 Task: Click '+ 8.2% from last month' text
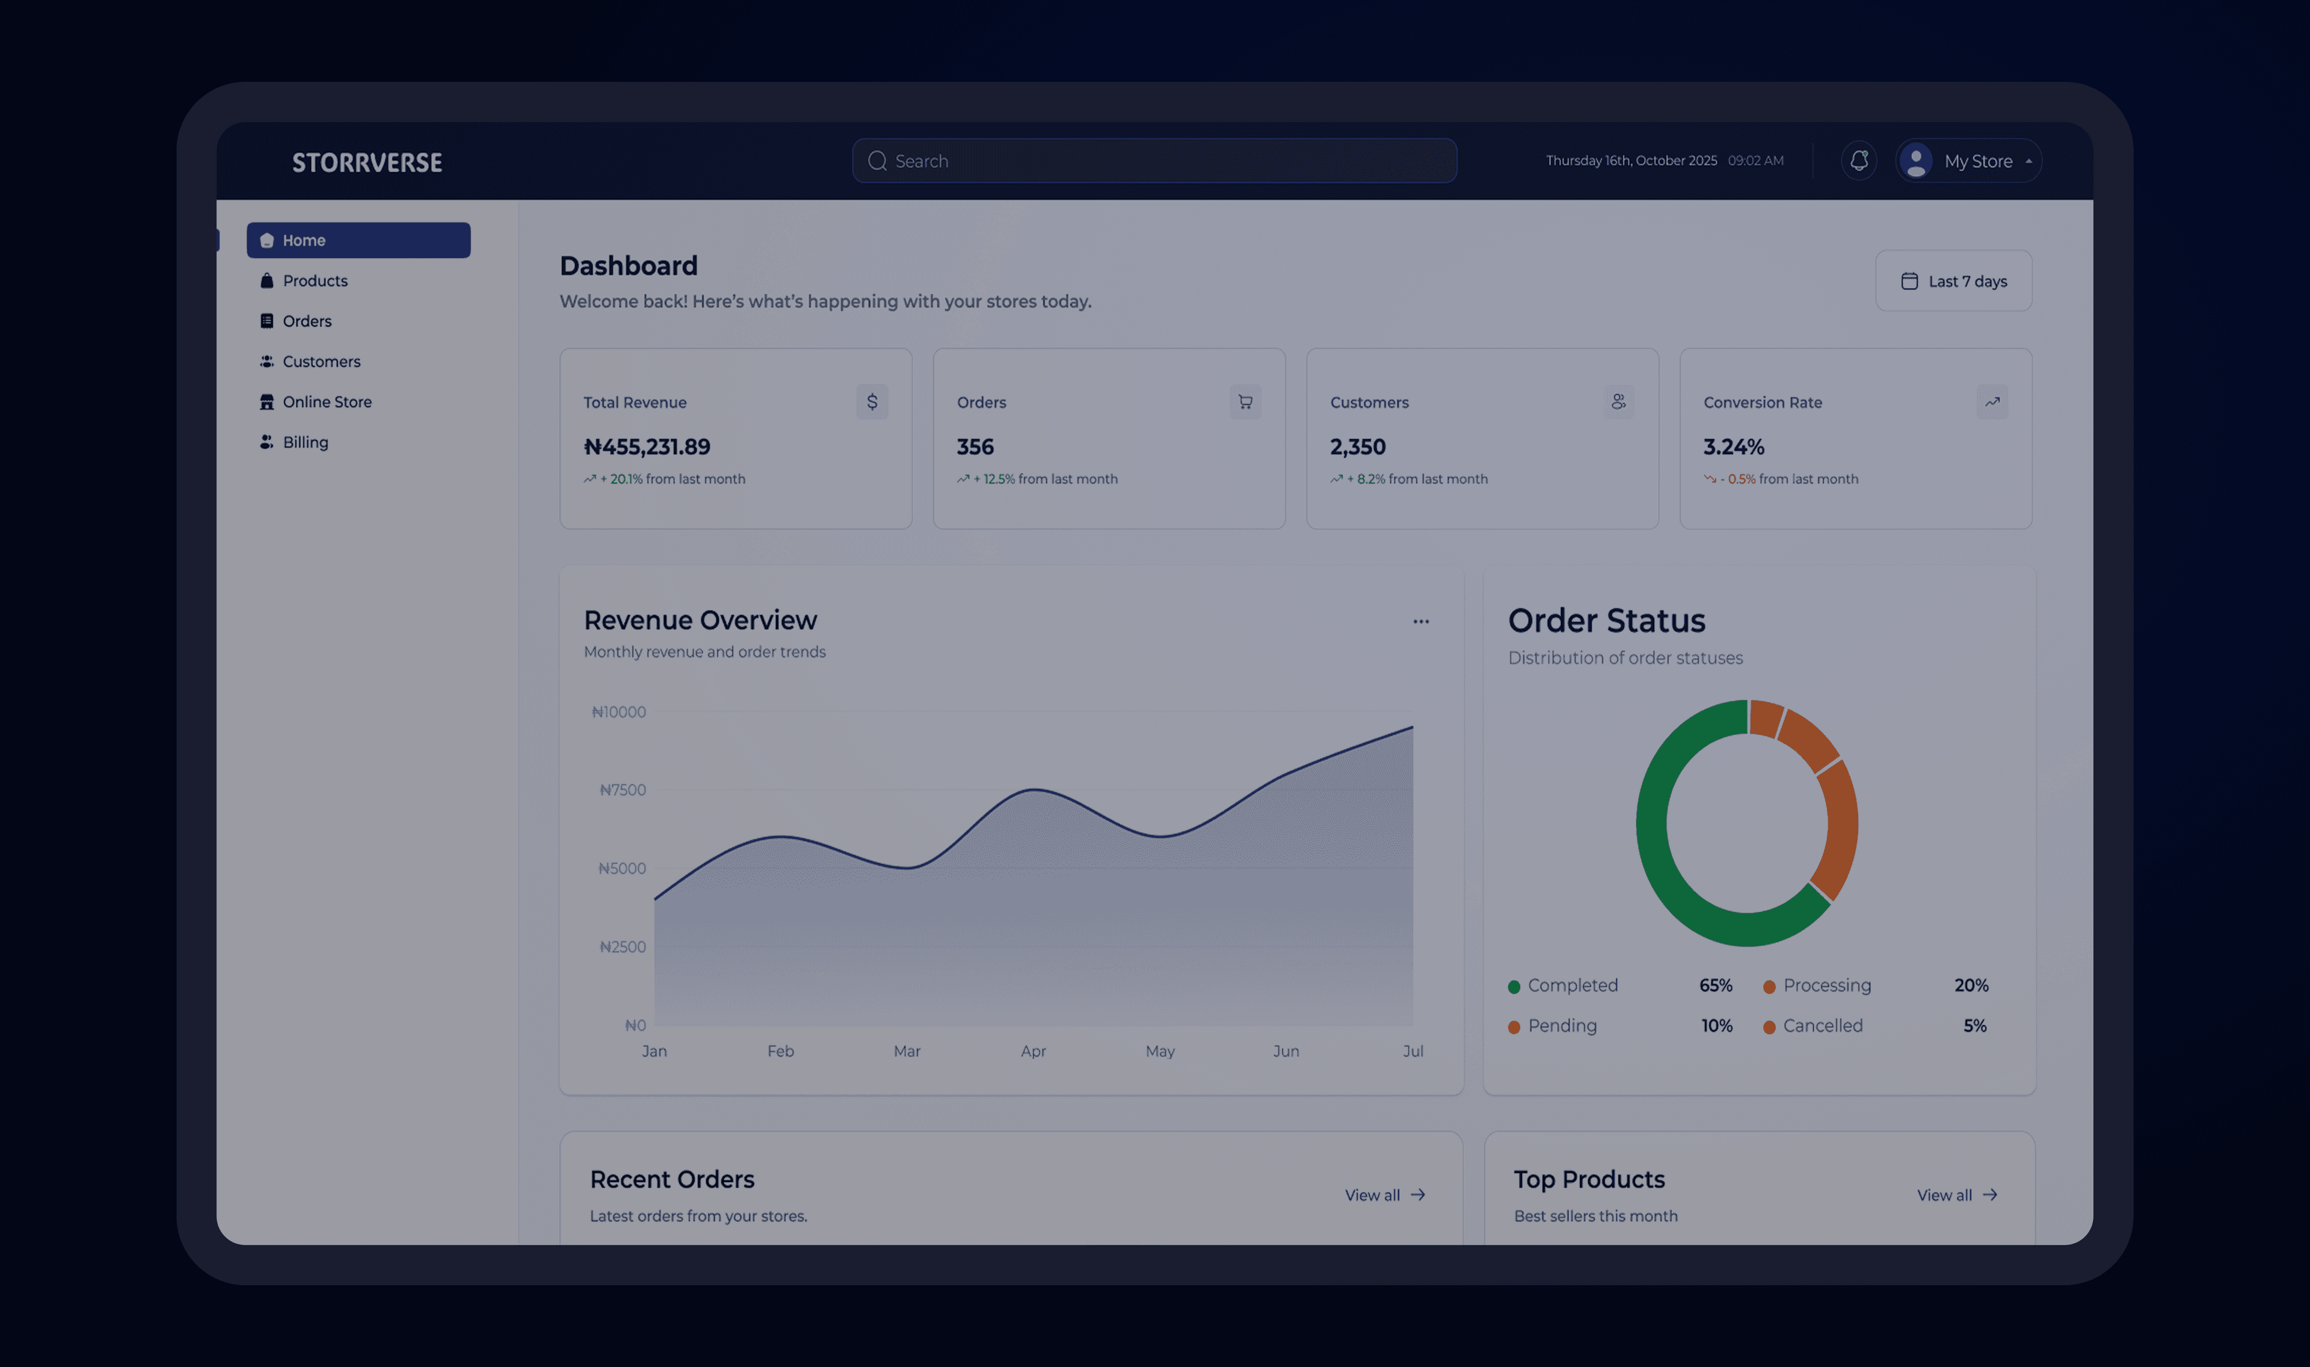pos(1418,479)
